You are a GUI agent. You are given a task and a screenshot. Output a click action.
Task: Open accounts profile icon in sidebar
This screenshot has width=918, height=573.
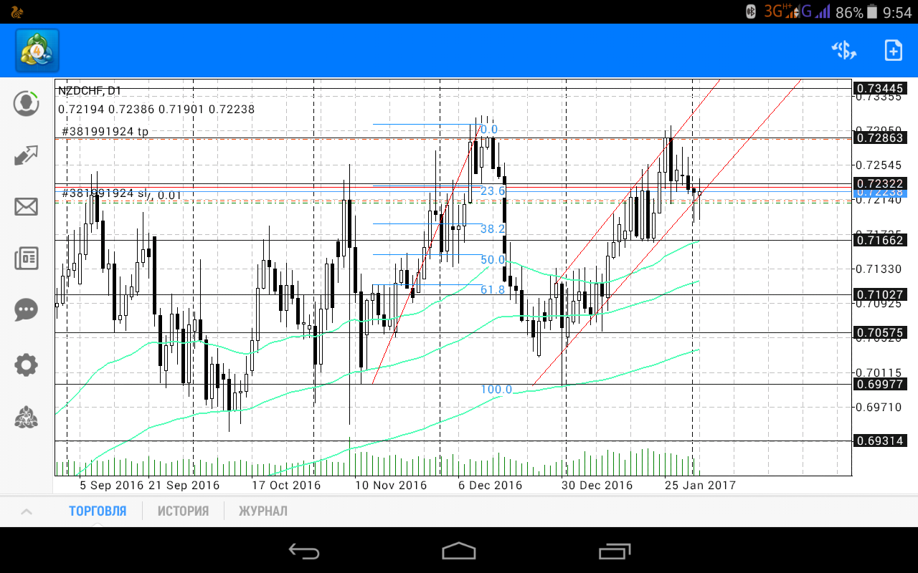[x=27, y=103]
